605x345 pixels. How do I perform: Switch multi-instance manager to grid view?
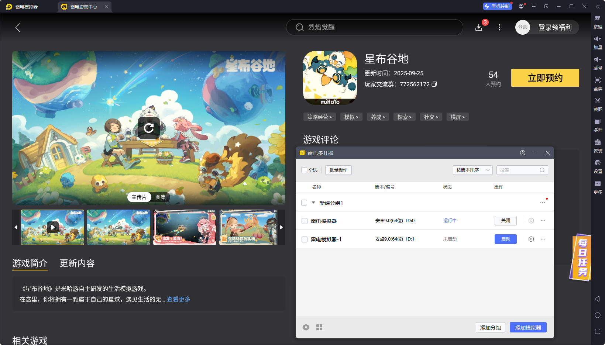click(x=319, y=327)
